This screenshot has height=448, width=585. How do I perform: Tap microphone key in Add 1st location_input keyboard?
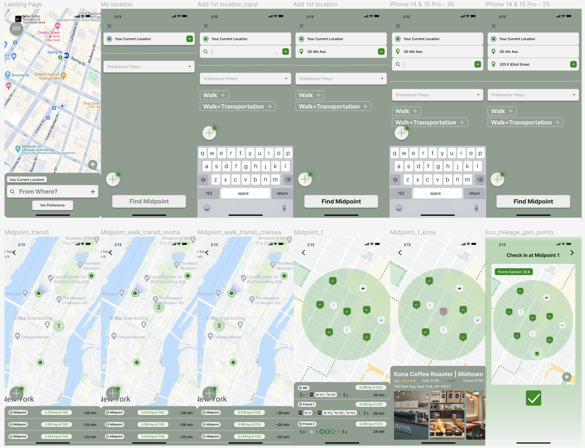284,208
